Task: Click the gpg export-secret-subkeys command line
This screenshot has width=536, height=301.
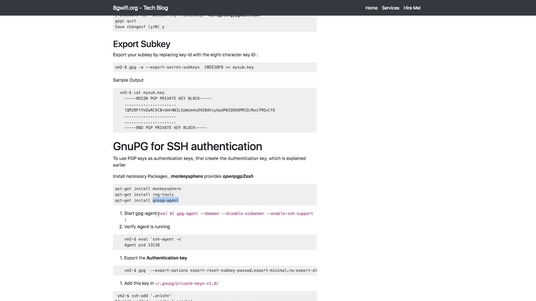Action: (184, 67)
